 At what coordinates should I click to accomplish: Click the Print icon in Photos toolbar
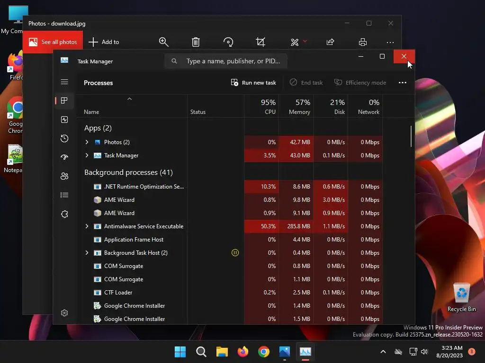coord(362,42)
